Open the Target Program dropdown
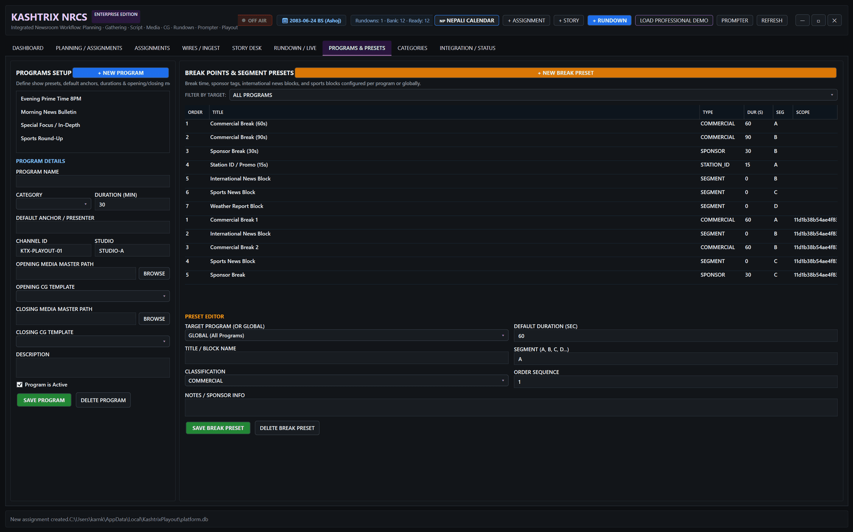This screenshot has height=532, width=853. tap(347, 335)
